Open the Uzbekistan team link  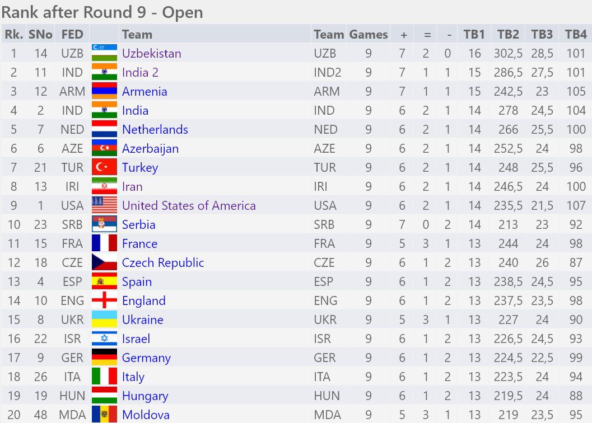(151, 53)
